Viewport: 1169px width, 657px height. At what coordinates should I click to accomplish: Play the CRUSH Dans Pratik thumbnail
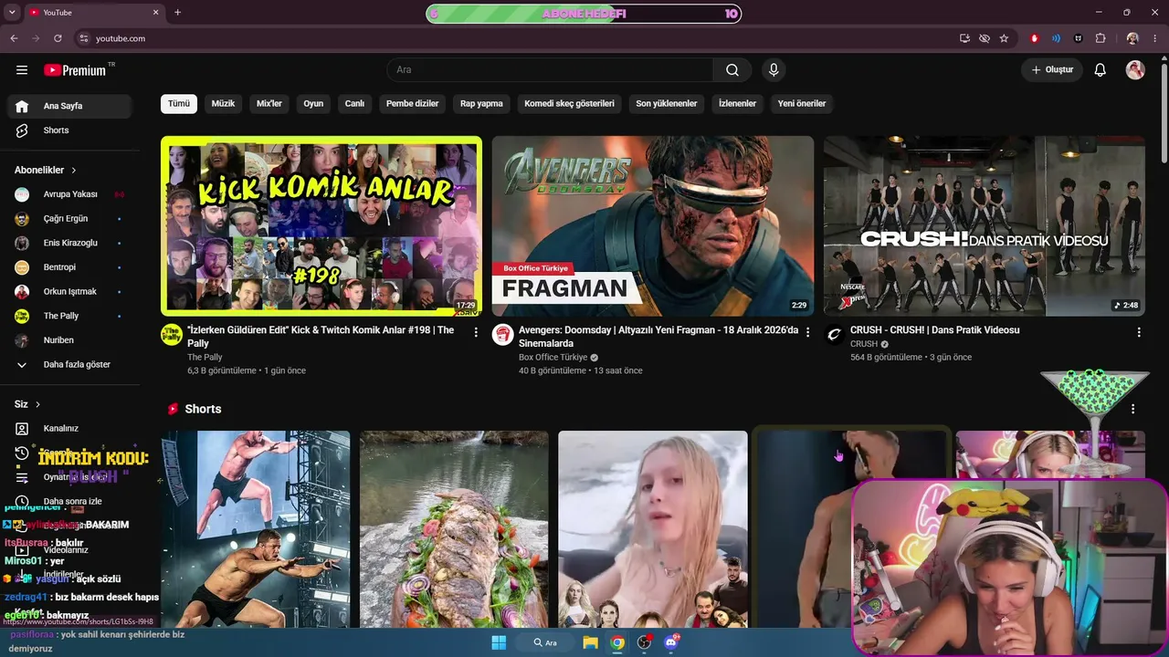pyautogui.click(x=985, y=226)
